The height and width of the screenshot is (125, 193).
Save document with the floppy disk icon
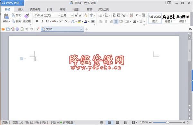click(8, 29)
